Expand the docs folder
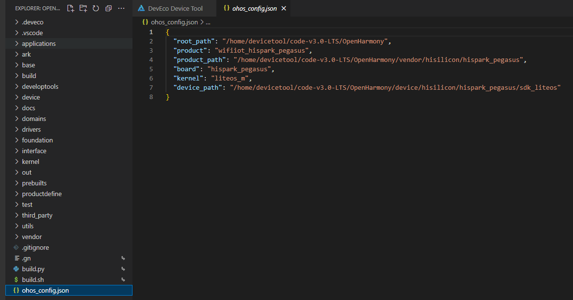The width and height of the screenshot is (573, 300). tap(69, 108)
